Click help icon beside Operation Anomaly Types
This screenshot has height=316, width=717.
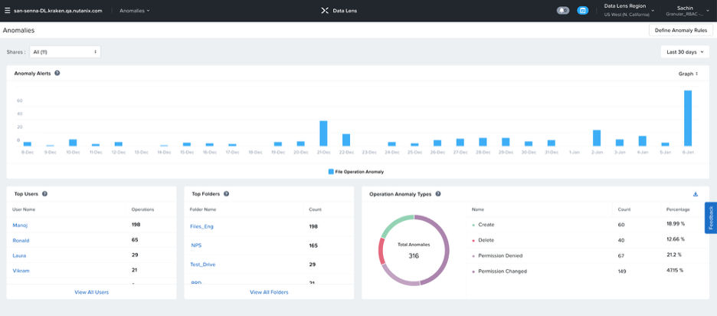[437, 194]
